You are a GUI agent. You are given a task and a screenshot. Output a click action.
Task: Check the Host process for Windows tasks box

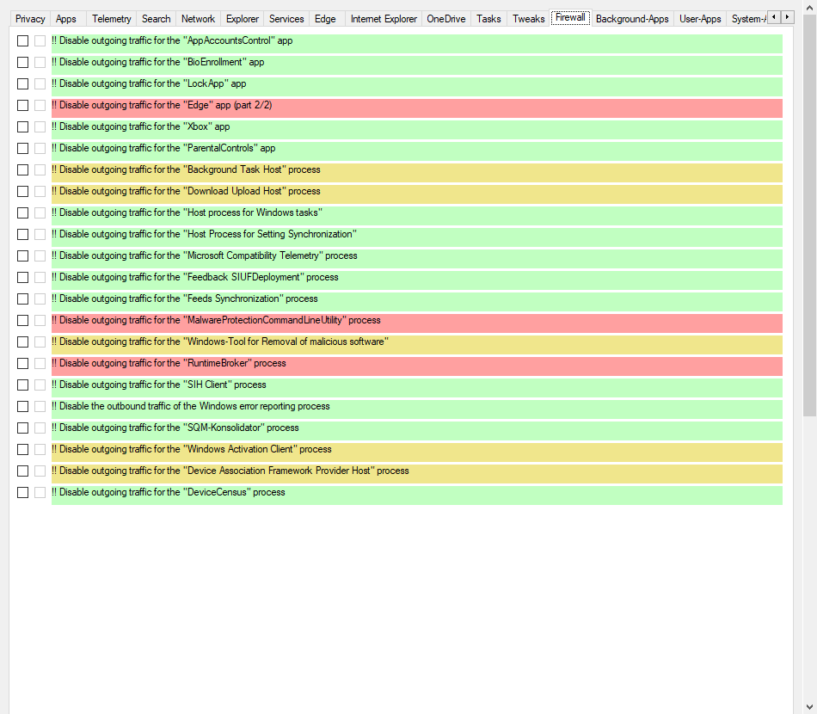click(x=23, y=212)
